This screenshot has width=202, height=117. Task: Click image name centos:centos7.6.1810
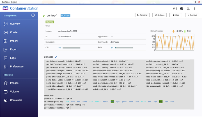68,31
